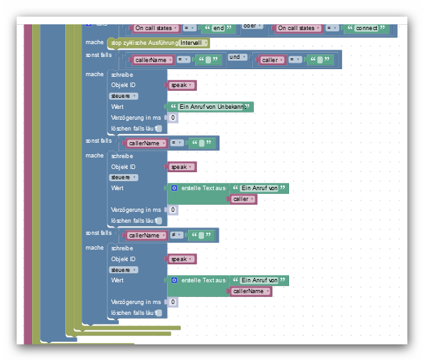The width and height of the screenshot is (424, 361).
Task: Edit the 'connect' text value
Action: [x=366, y=28]
